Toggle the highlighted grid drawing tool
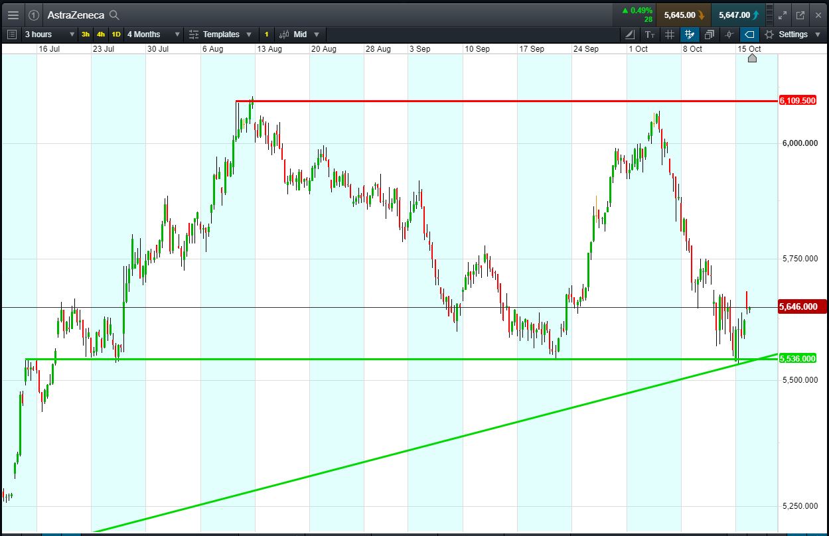The width and height of the screenshot is (829, 536). (x=690, y=34)
